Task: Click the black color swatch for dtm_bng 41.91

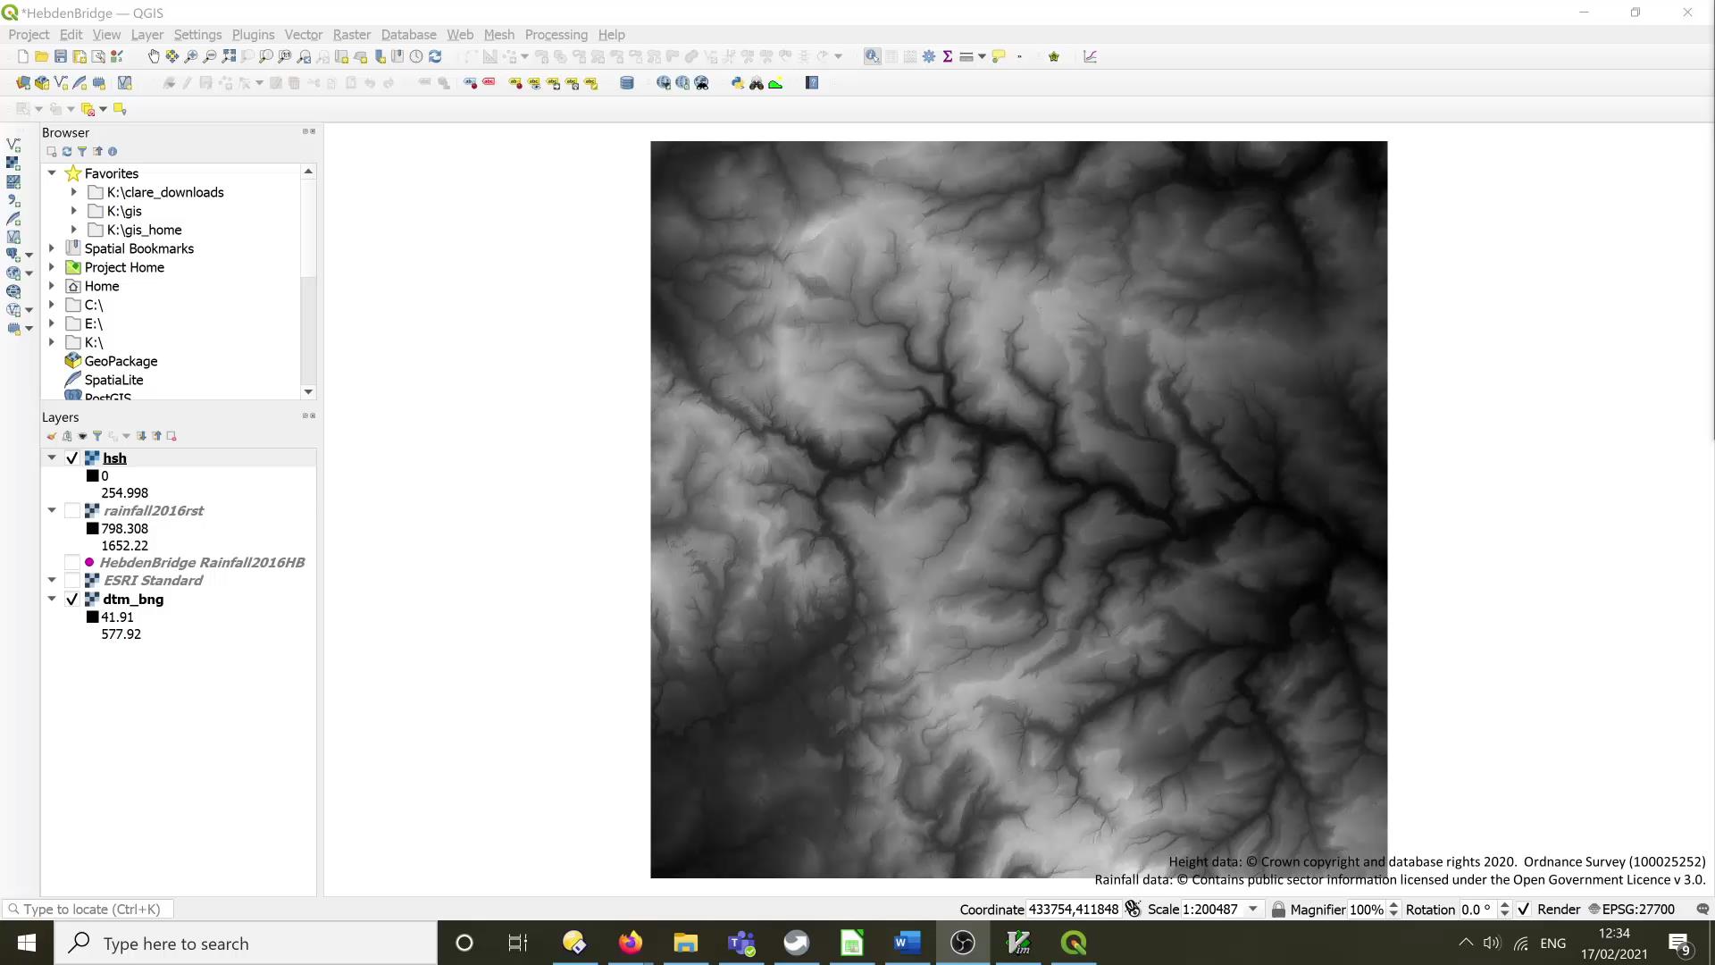Action: pyautogui.click(x=93, y=617)
